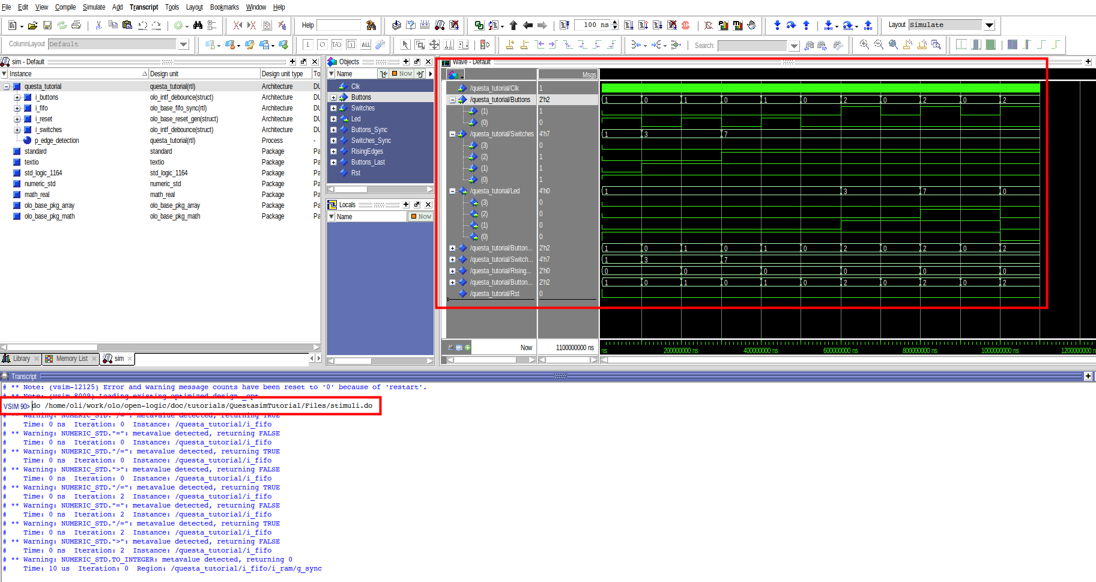This screenshot has height=582, width=1096.
Task: Click the Help text field
Action: (x=338, y=25)
